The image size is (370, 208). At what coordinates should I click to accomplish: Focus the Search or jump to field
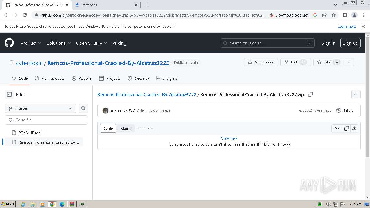[268, 43]
